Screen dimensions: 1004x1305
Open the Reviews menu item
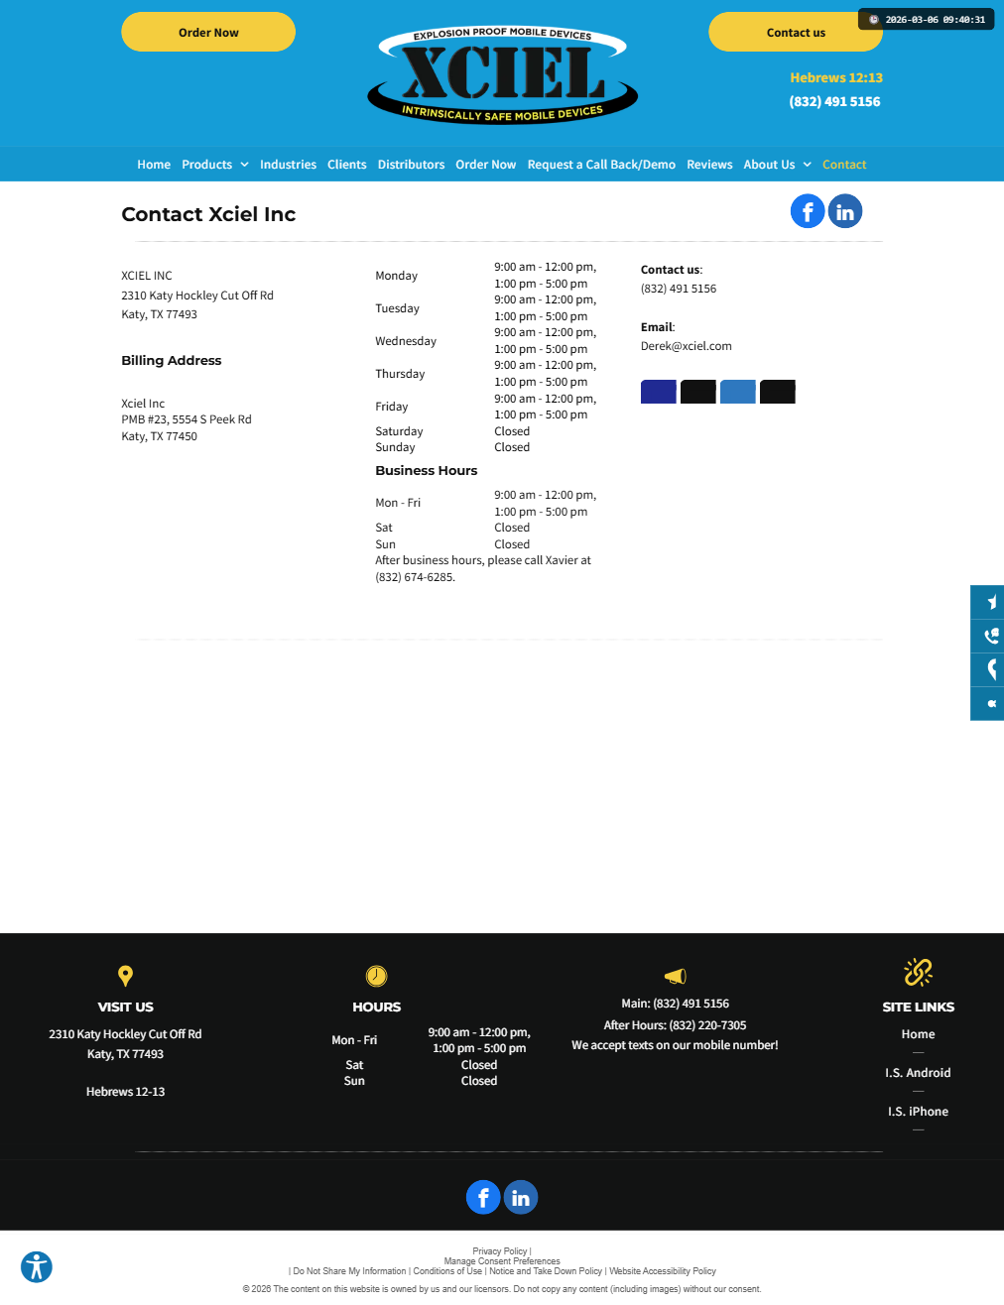point(709,165)
